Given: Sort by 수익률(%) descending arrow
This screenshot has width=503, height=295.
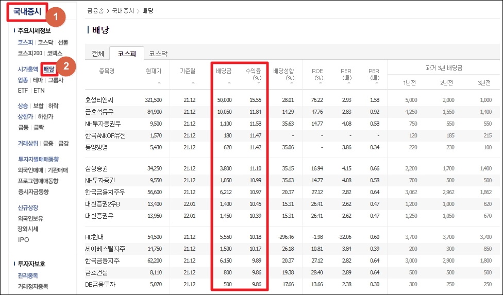Looking at the screenshot, I should point(259,83).
